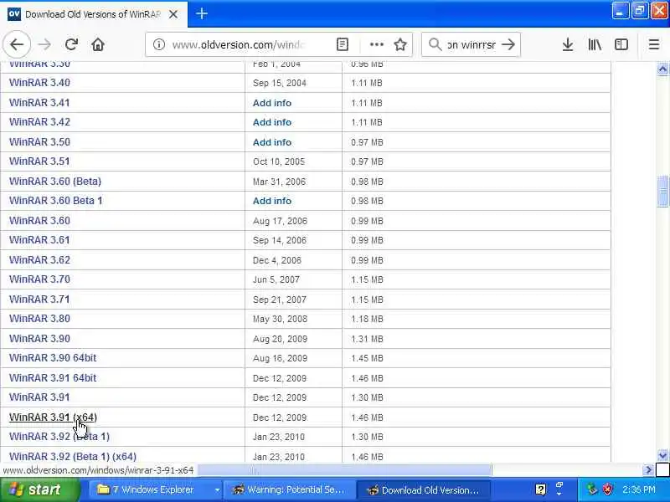Open WinRAR 3.62 link
The height and width of the screenshot is (502, 670).
[x=39, y=260]
